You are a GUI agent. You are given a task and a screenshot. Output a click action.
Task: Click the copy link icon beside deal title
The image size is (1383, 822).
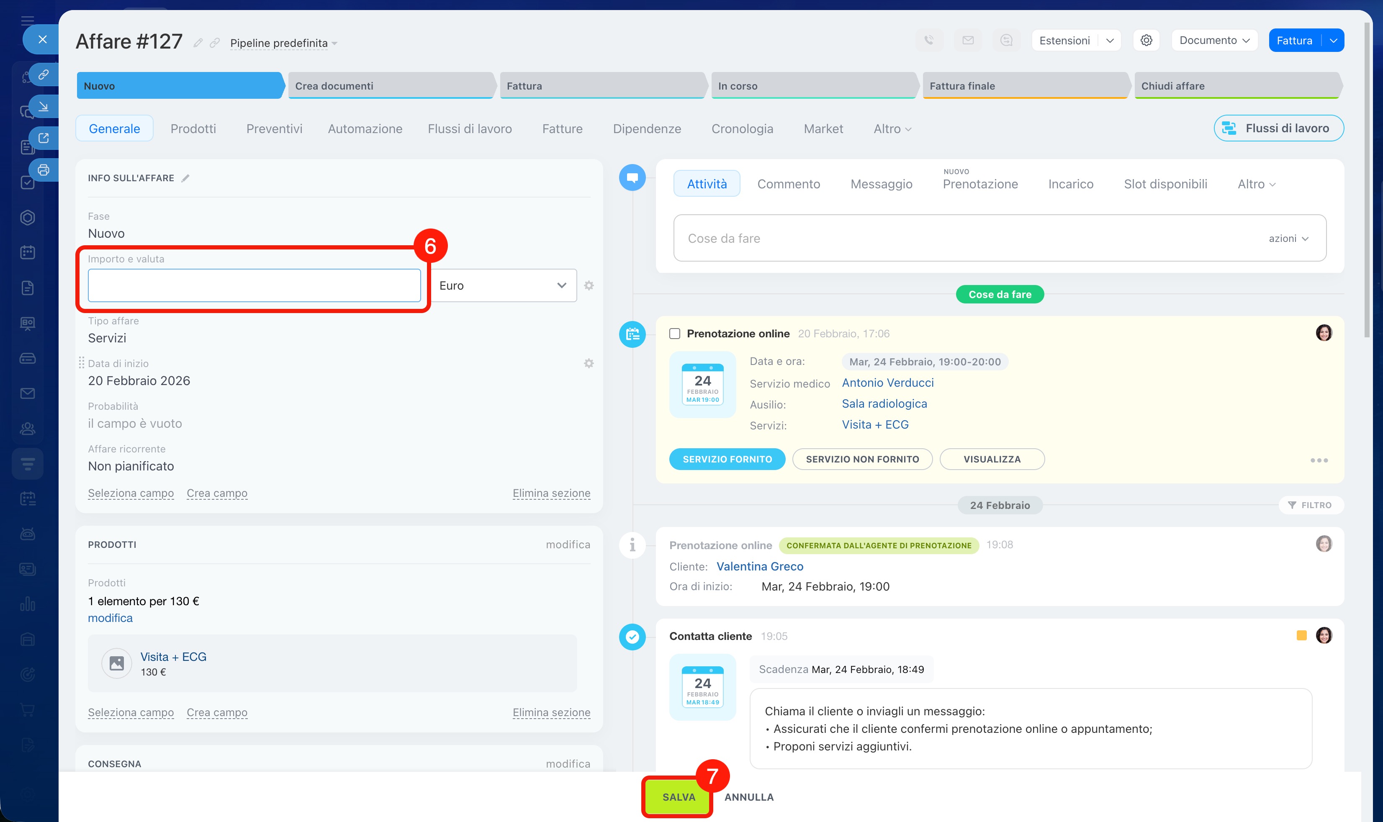tap(215, 43)
